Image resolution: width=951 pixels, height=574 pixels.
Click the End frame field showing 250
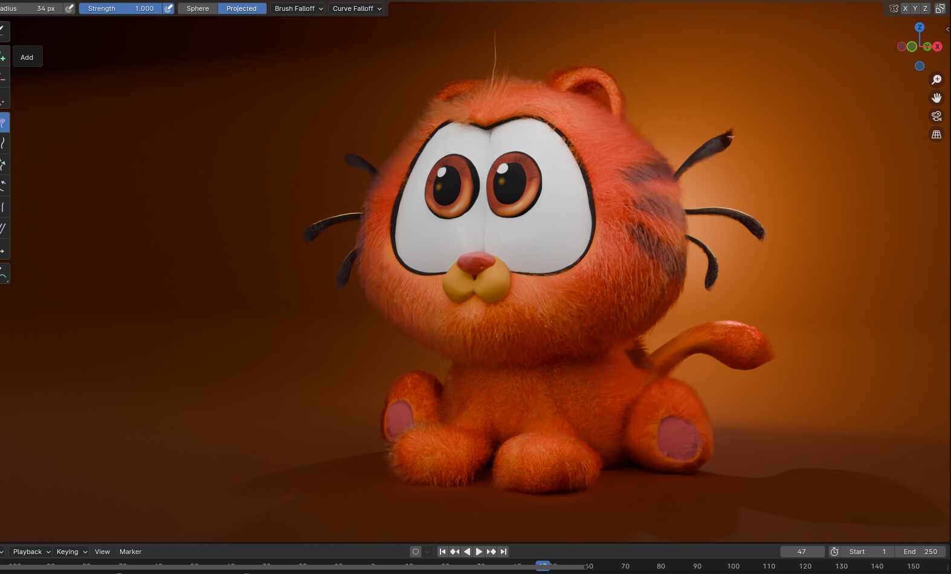[x=920, y=552]
